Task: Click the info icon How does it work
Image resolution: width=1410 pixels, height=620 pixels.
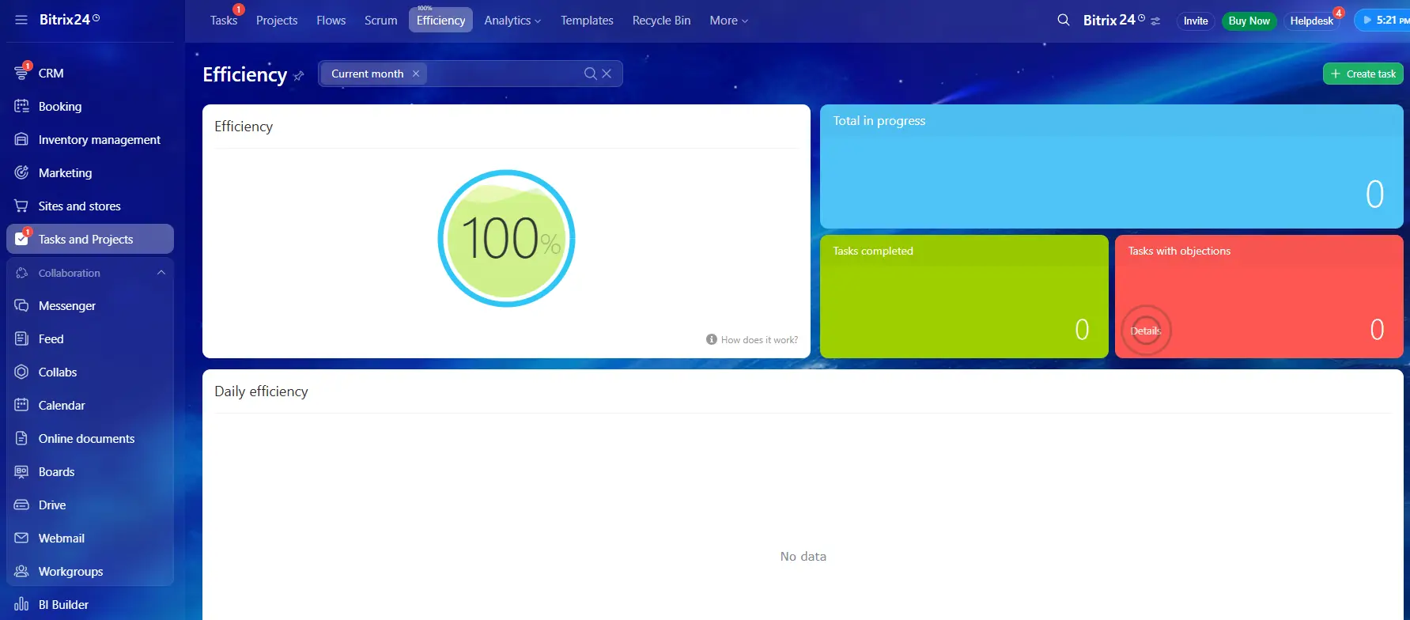Action: coord(712,339)
